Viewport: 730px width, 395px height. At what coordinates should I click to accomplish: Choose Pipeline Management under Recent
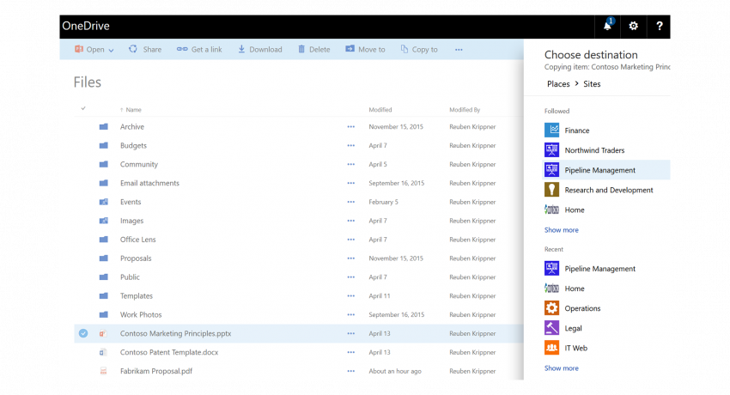[x=599, y=269]
